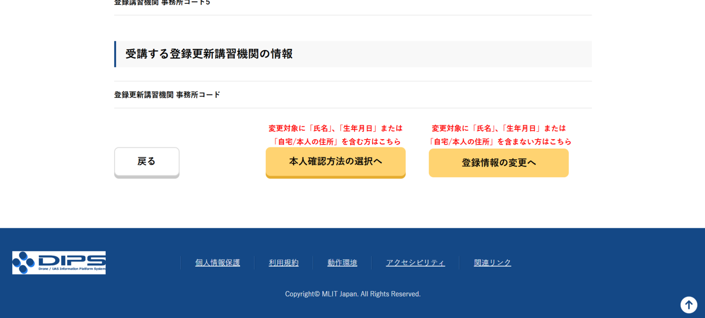705x318 pixels.
Task: Click the blue circles emblem in DIPS logo
Action: click(x=23, y=263)
